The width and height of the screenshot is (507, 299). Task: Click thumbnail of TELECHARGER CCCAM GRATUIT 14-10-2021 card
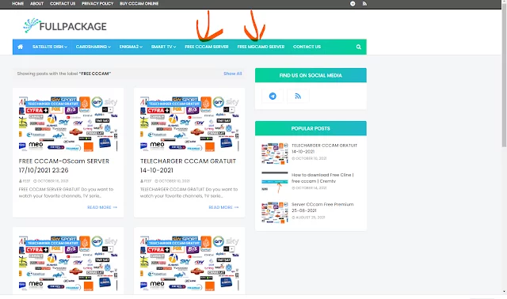click(189, 123)
